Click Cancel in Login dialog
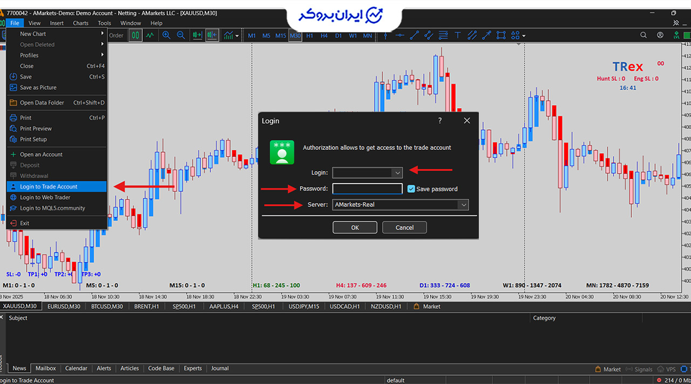Screen dimensions: 691x384 point(404,227)
